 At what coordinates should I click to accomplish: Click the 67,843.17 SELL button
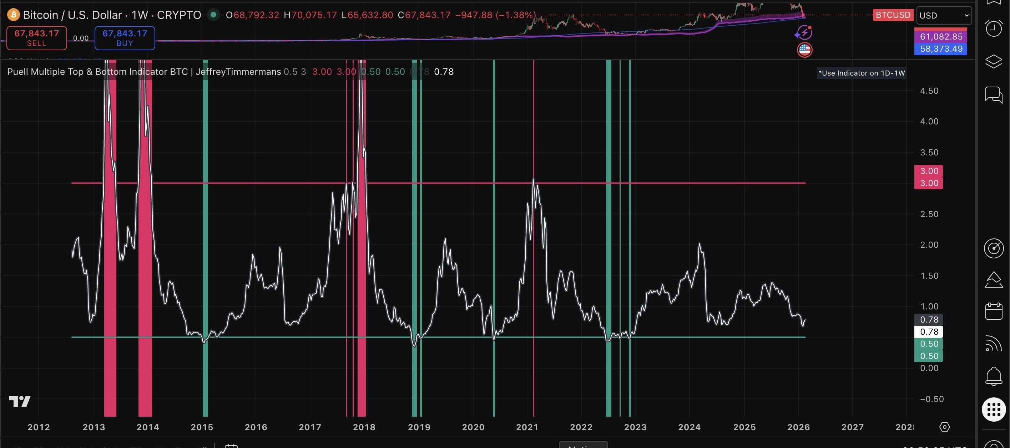click(x=36, y=38)
